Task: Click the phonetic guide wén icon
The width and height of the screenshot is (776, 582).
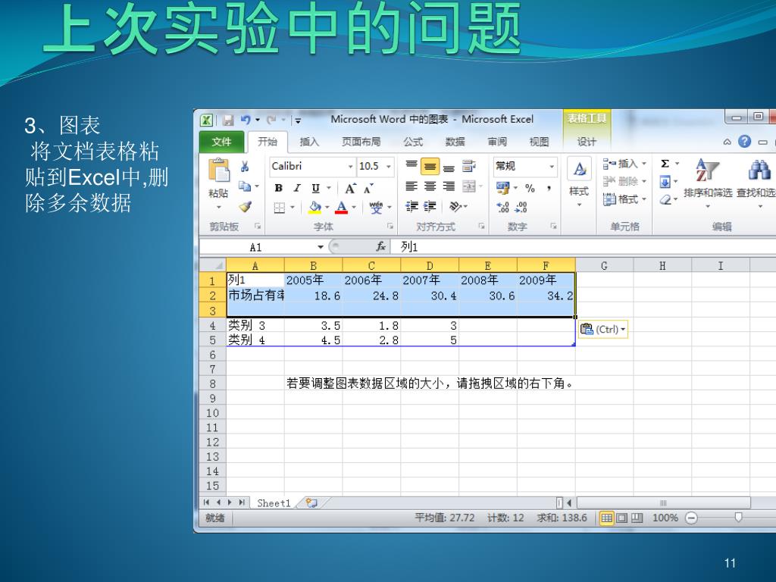Action: pos(376,207)
